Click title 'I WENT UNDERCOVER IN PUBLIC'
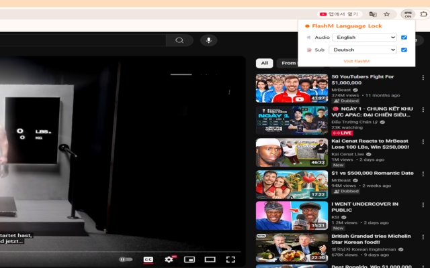The image size is (430, 268). 365,207
